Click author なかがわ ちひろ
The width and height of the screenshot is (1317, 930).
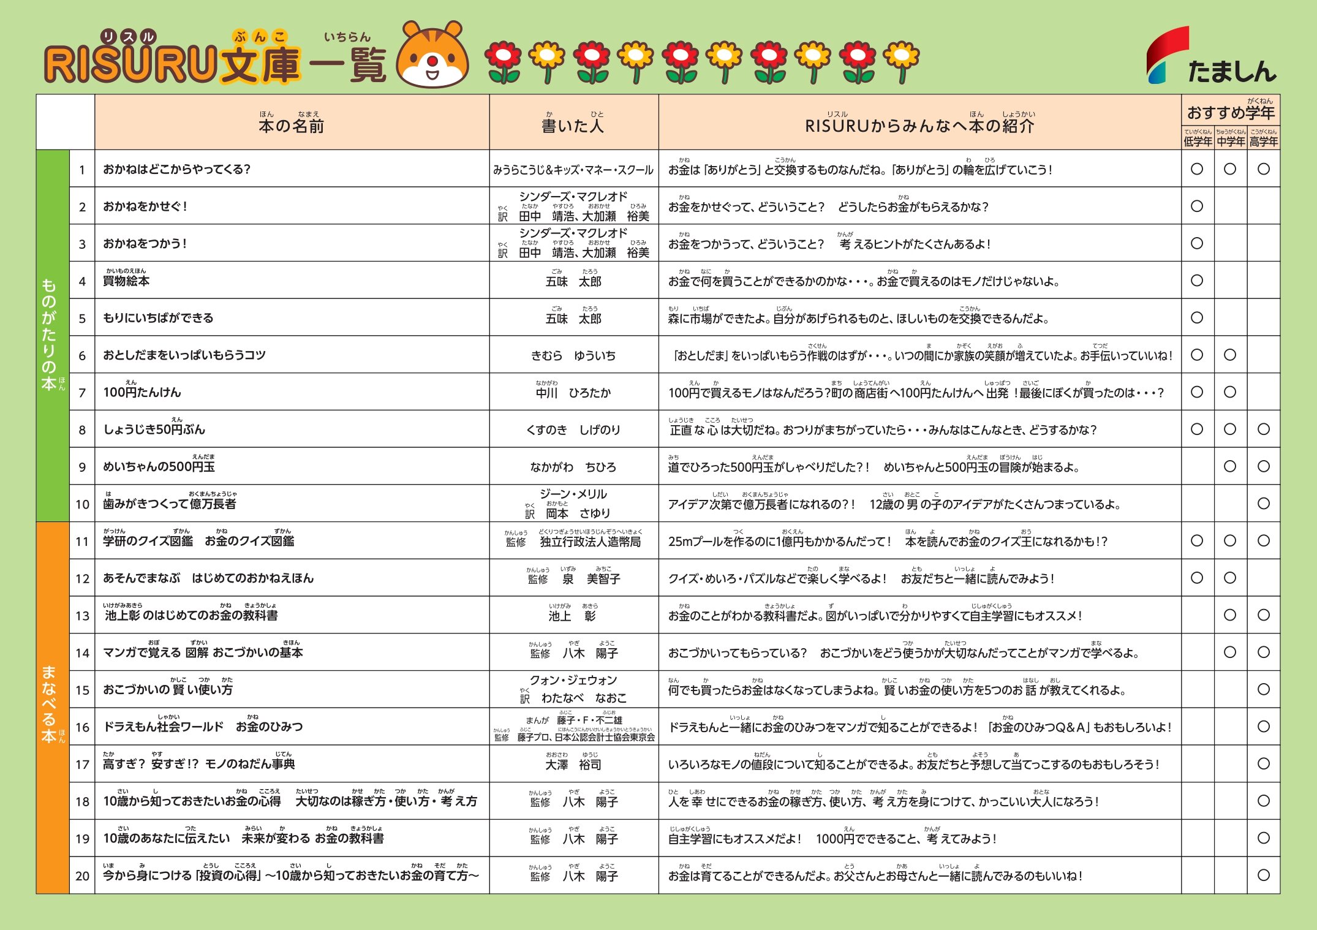click(573, 467)
